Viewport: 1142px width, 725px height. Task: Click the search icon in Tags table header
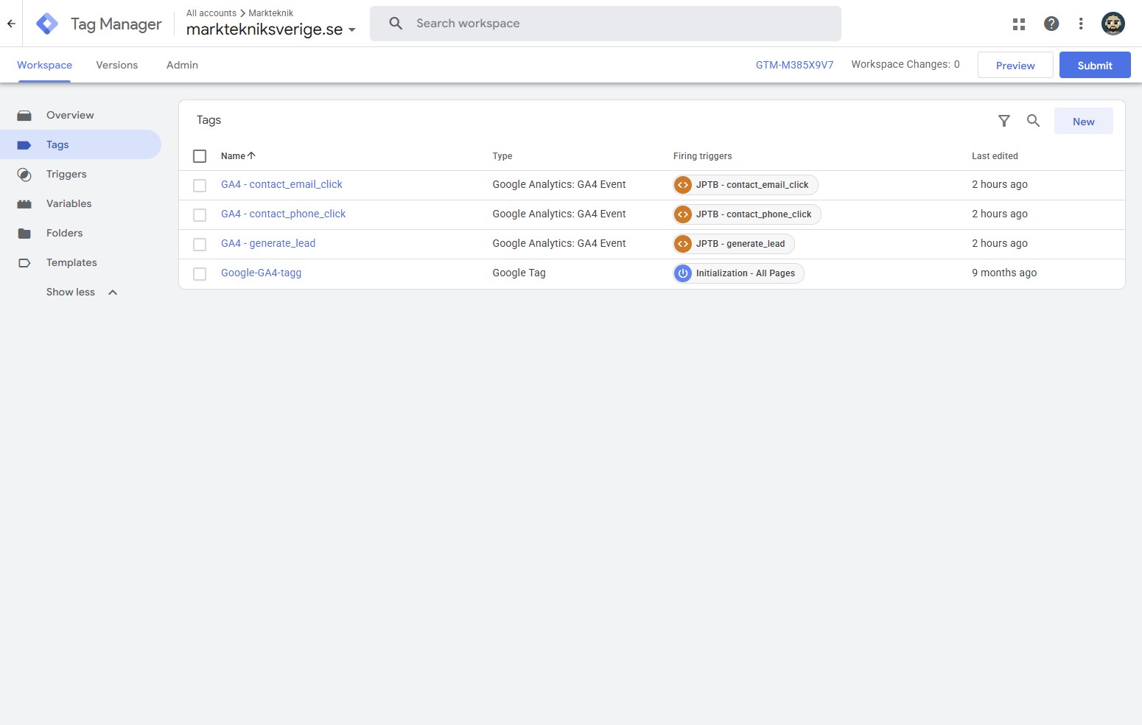1033,121
